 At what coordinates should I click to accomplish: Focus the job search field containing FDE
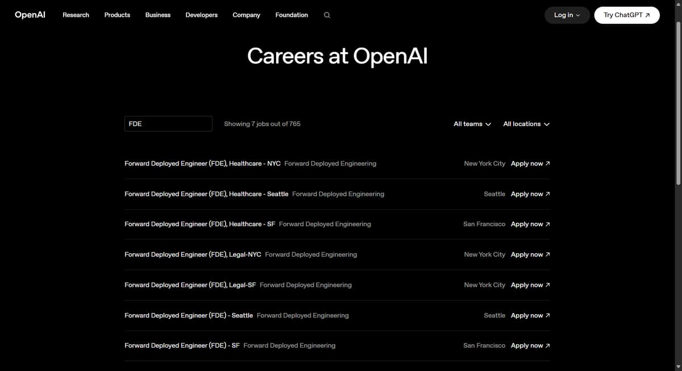coord(168,124)
